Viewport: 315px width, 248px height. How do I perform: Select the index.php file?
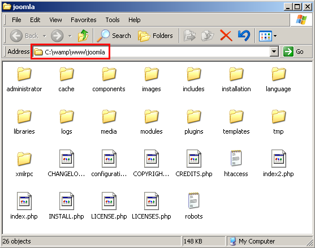tap(24, 206)
